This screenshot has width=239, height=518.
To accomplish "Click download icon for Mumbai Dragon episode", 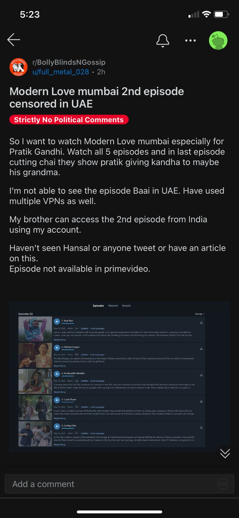I will coord(201,349).
